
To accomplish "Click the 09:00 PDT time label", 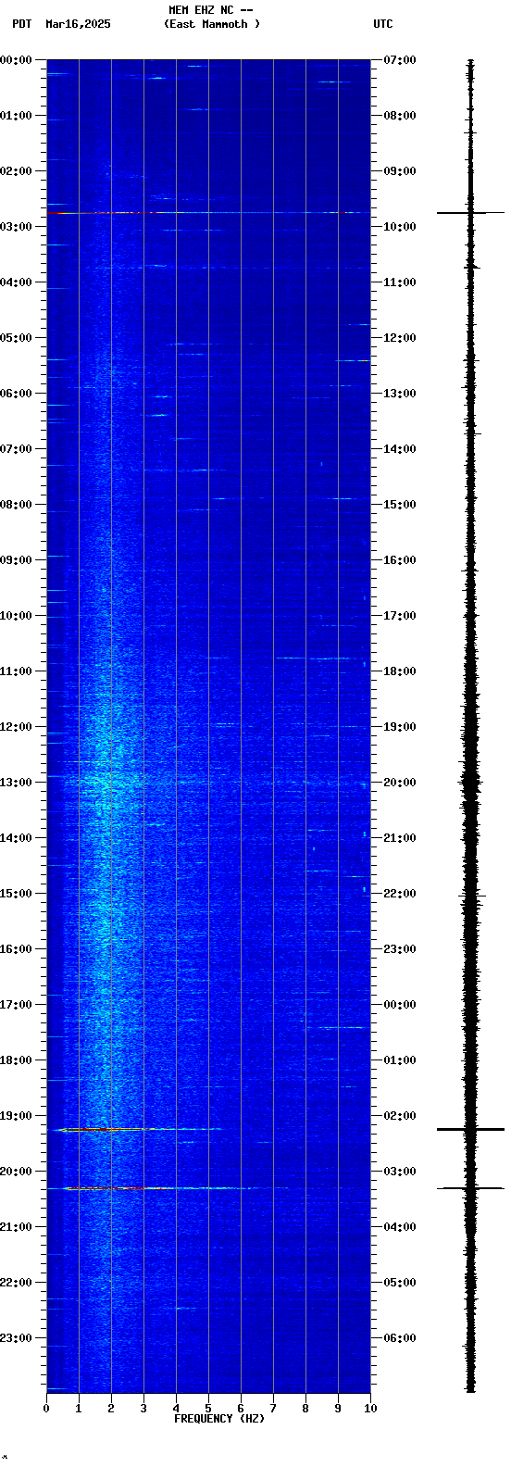I will [x=16, y=560].
